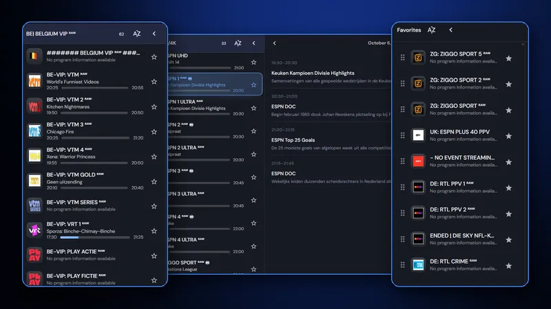
Task: Open the VTM SERIES channel logo
Action: pos(34,205)
